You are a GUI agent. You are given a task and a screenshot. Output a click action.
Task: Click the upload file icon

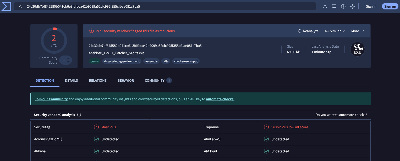(x=325, y=7)
